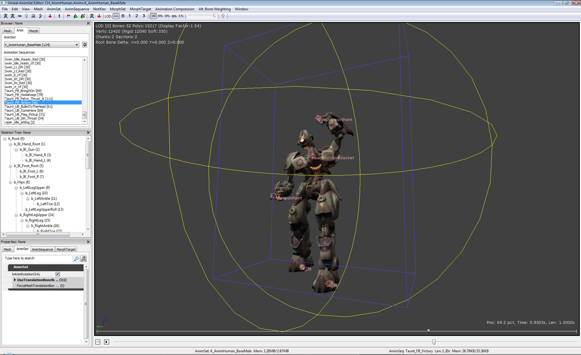The image size is (581, 355).
Task: Open the wrench options icon in Properties
Action: coord(84,258)
